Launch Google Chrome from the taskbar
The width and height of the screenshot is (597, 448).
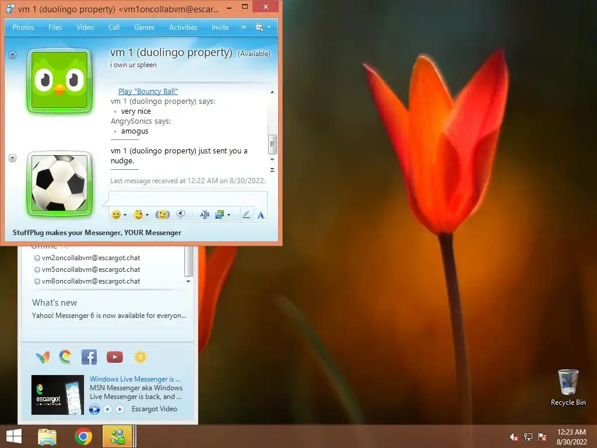click(83, 436)
